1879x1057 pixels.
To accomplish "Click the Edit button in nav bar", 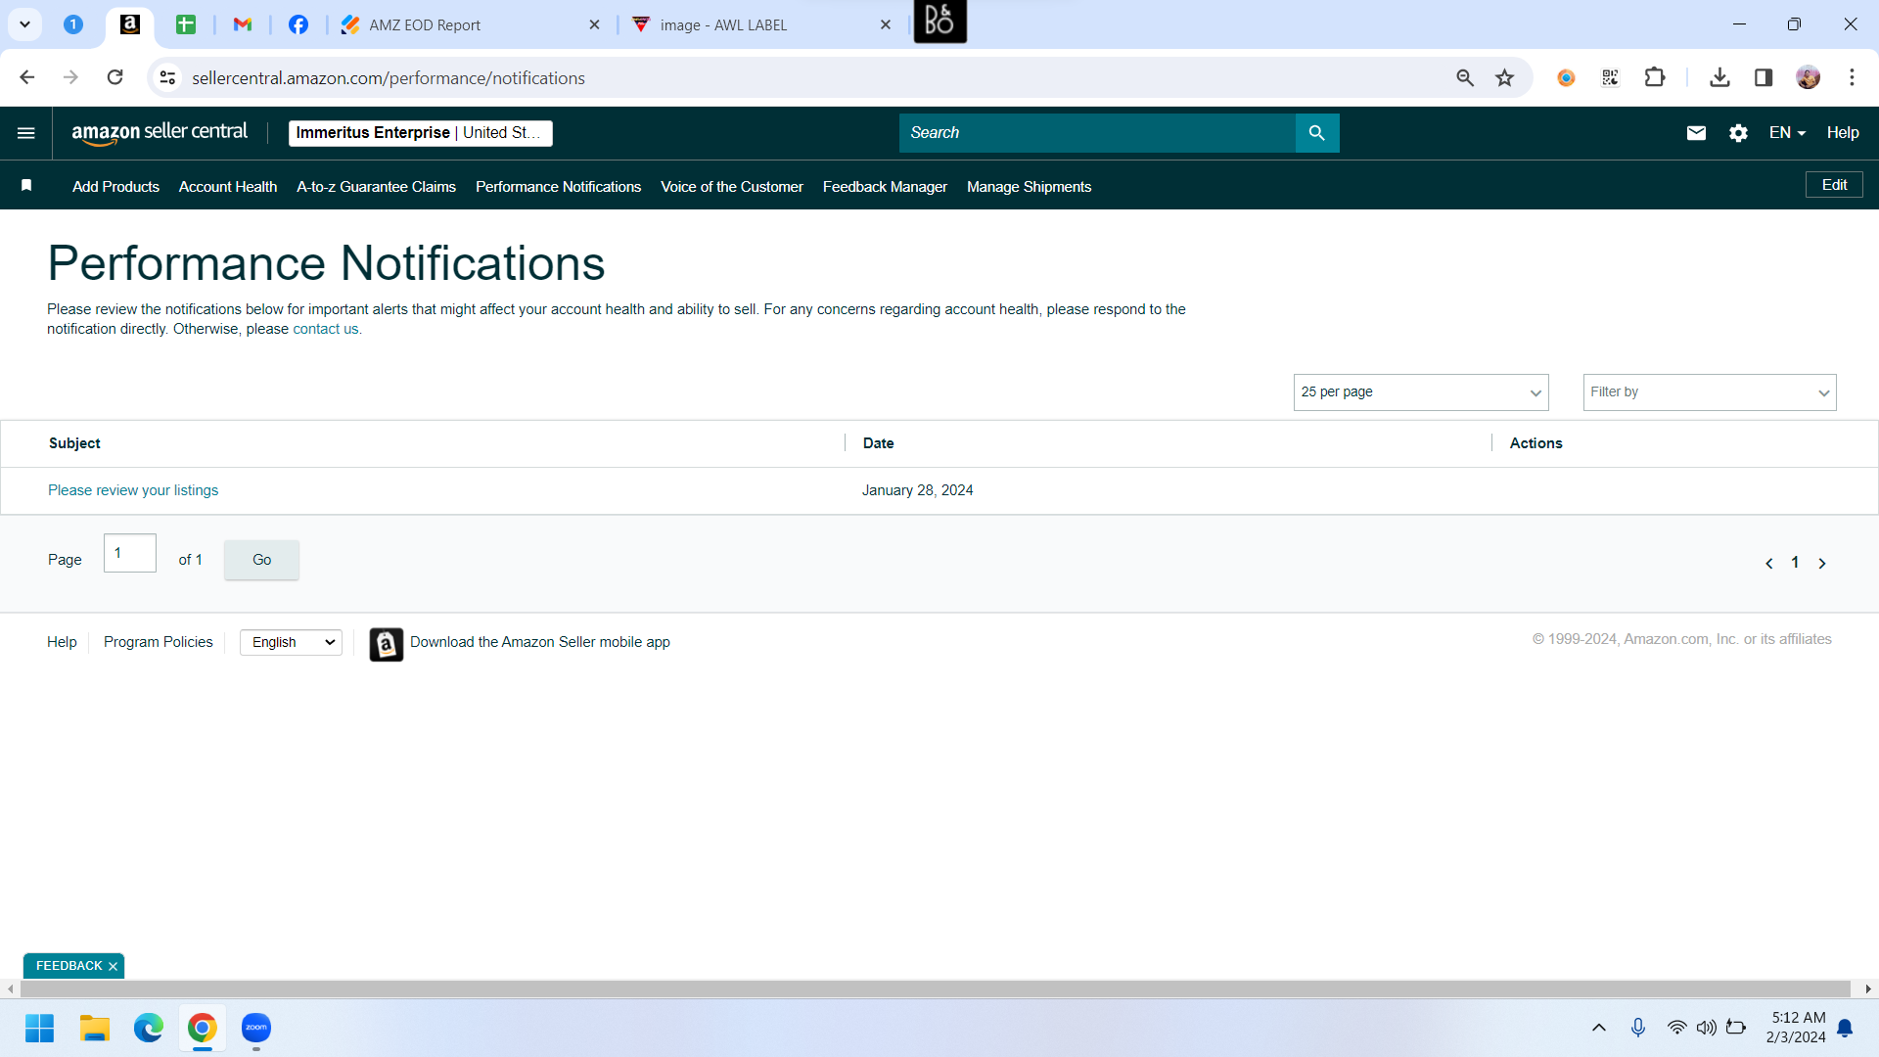I will pos(1834,185).
